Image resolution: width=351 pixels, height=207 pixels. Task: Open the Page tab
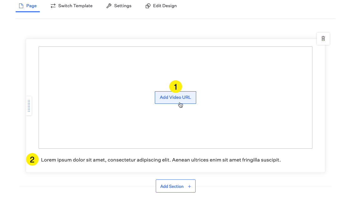click(28, 6)
